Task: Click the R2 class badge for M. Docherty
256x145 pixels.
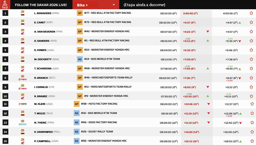Action: 80,59
